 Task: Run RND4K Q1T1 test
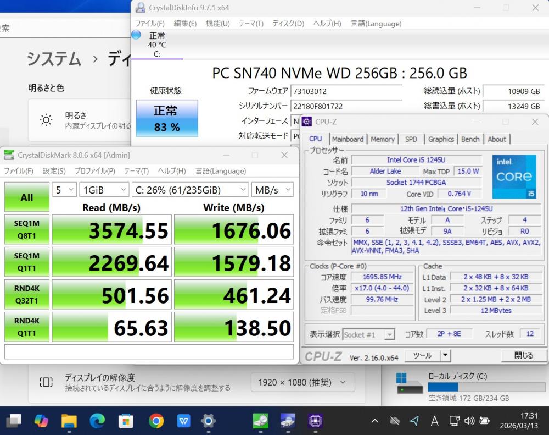click(x=26, y=327)
